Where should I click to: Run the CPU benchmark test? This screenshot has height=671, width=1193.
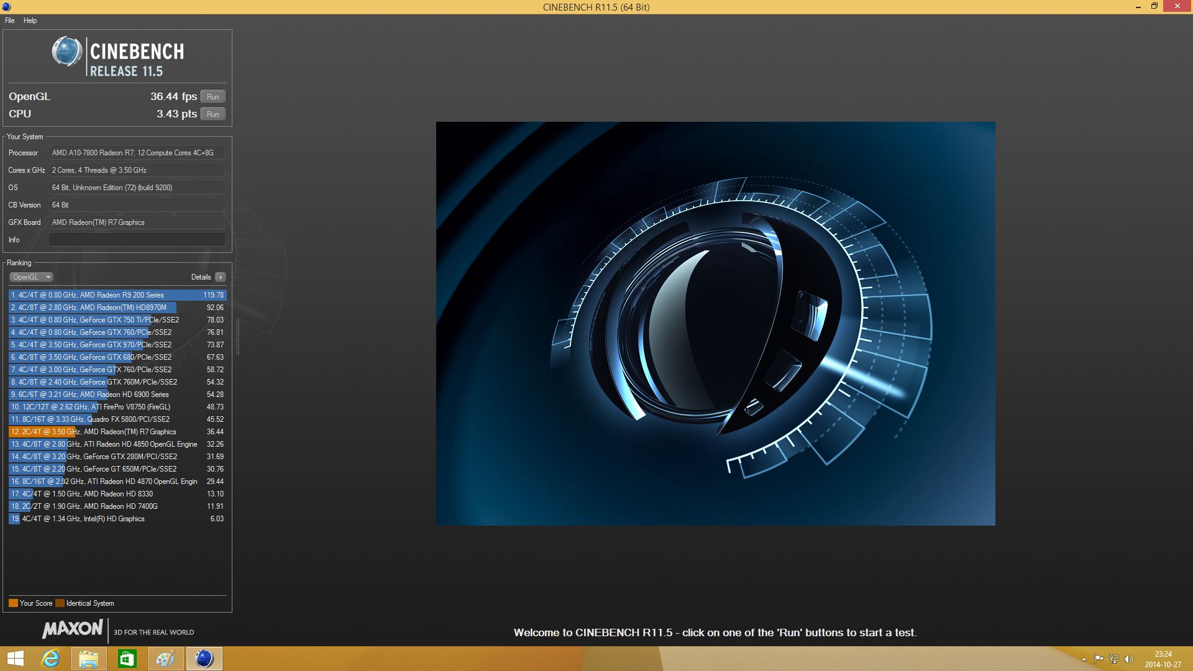point(213,114)
